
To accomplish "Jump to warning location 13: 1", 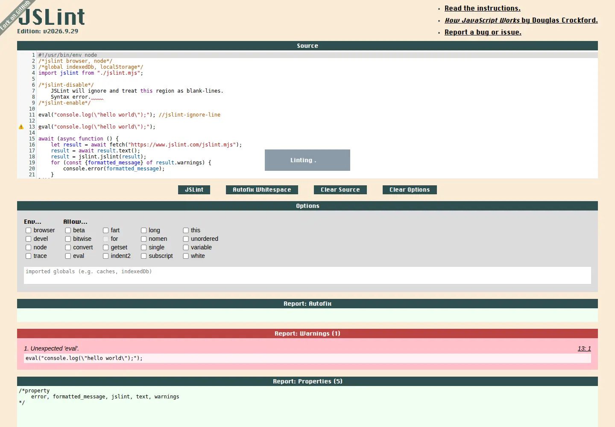I will [x=584, y=348].
